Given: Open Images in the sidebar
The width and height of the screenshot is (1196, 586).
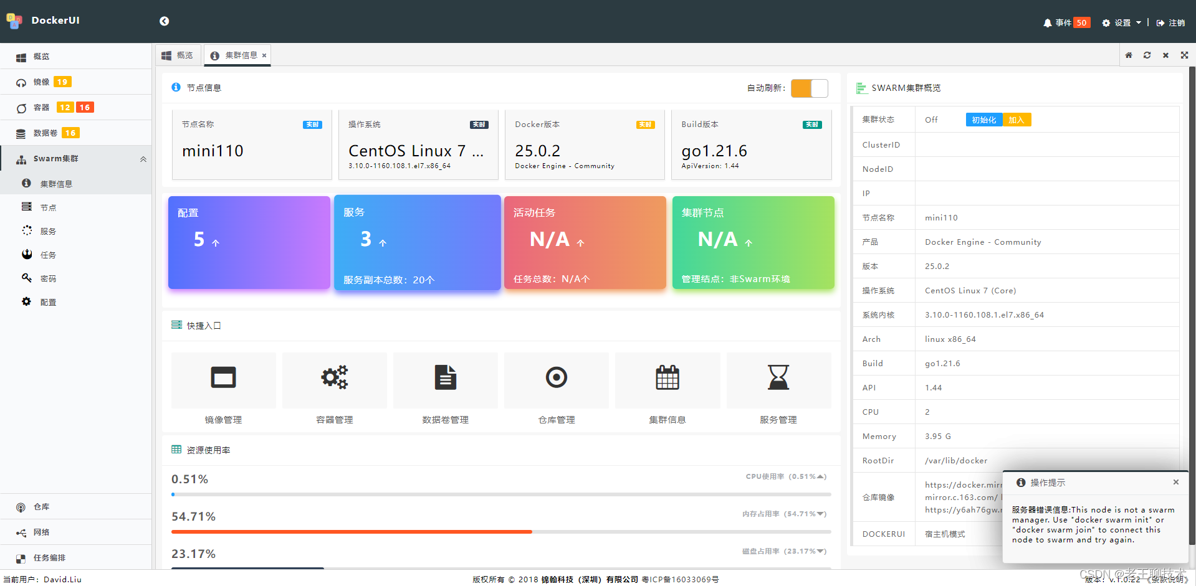Looking at the screenshot, I should [75, 82].
